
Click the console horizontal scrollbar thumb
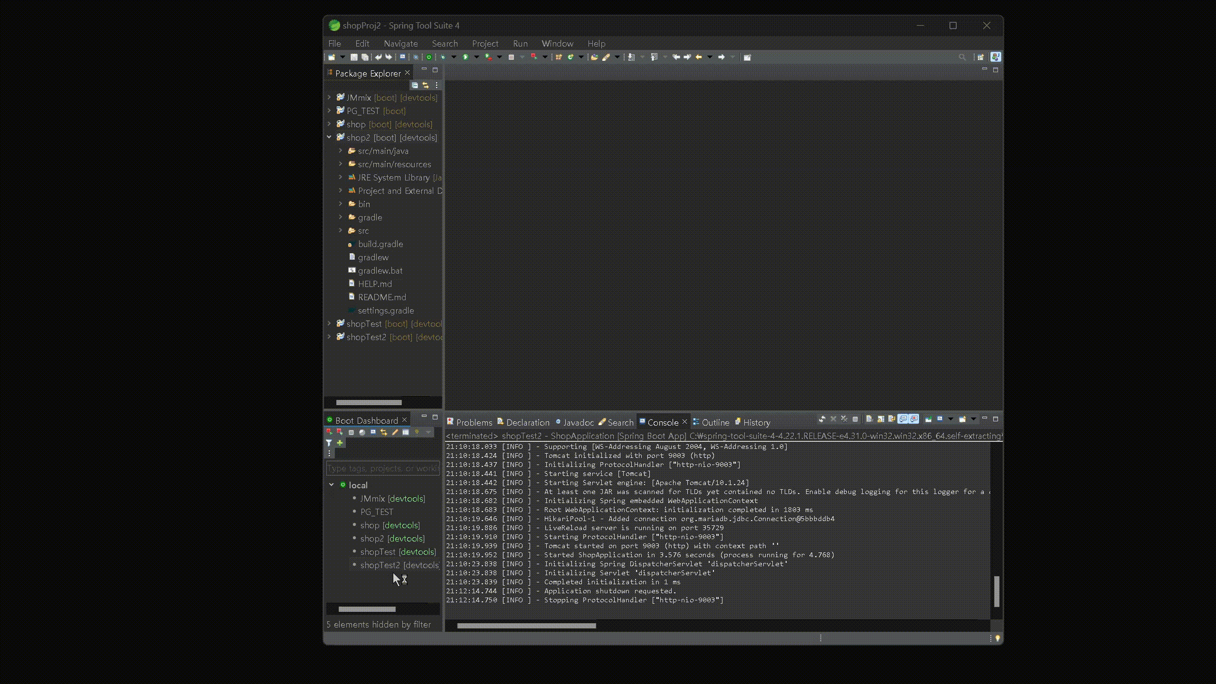coord(526,626)
